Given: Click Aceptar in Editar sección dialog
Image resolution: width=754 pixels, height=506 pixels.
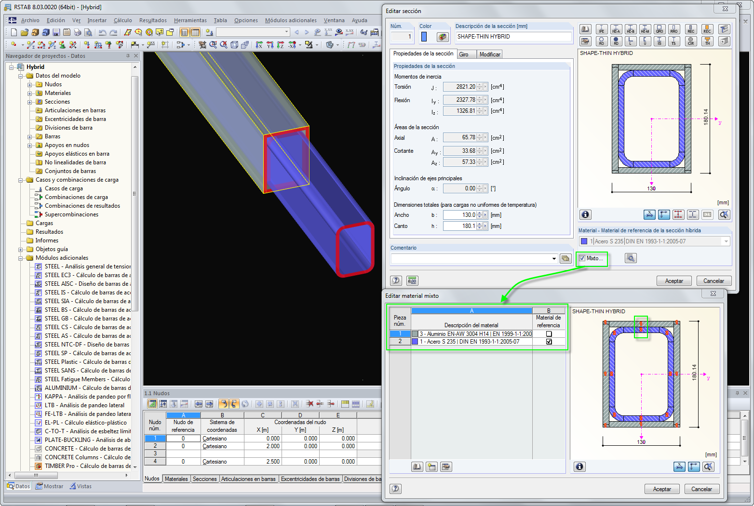Looking at the screenshot, I should coord(674,281).
